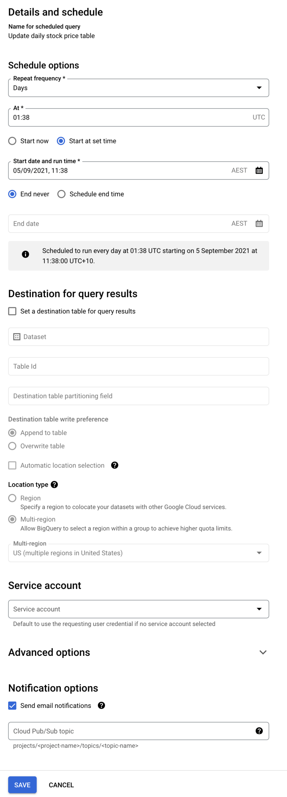Uncheck Send email notifications checkbox

(x=12, y=705)
